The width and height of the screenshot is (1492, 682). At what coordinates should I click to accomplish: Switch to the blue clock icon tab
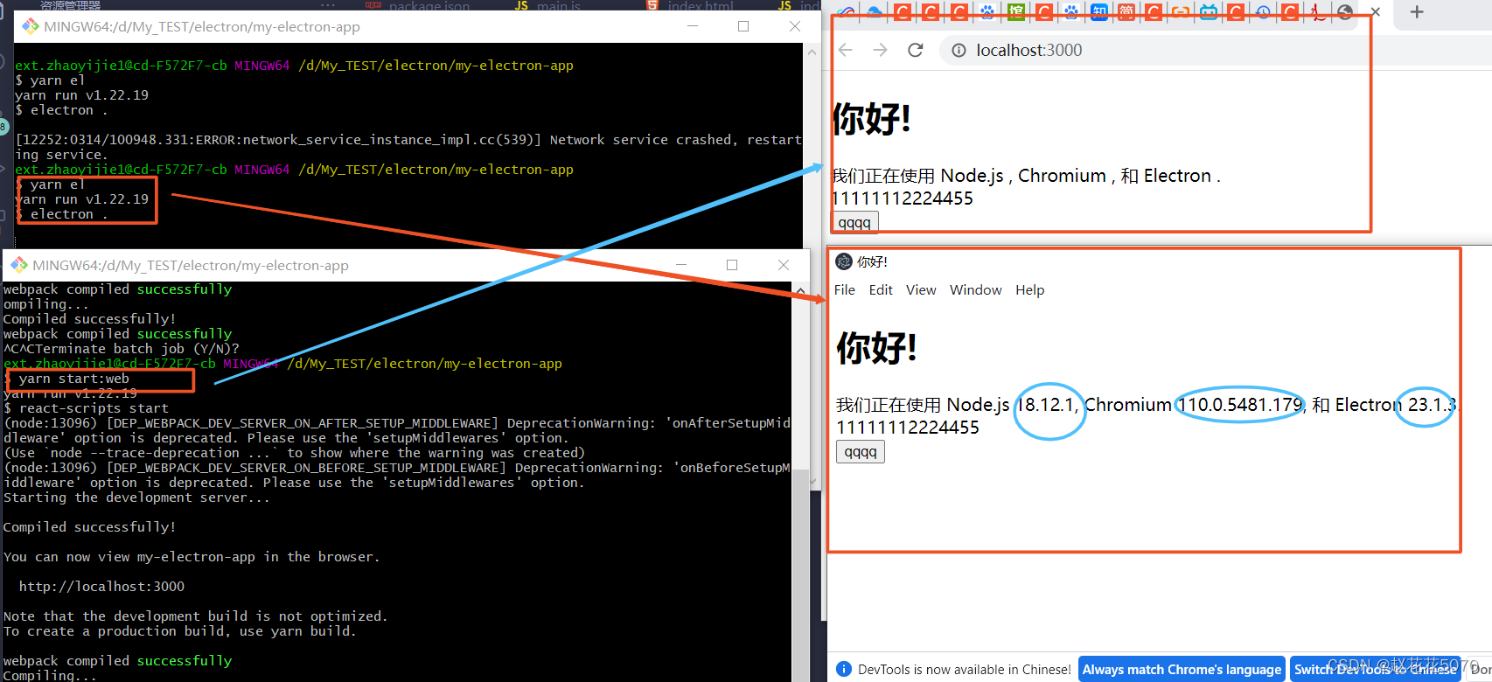click(x=1264, y=12)
